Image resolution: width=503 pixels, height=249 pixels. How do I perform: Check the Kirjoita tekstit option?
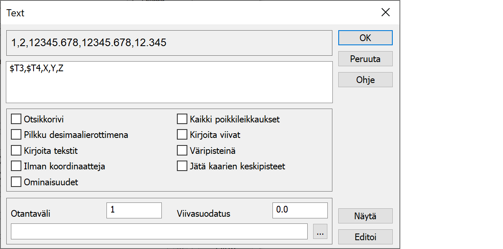[16, 150]
